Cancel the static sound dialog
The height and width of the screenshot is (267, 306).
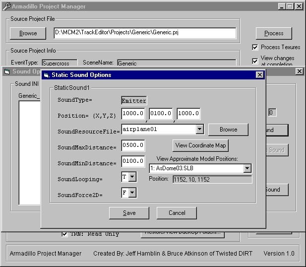[177, 213]
